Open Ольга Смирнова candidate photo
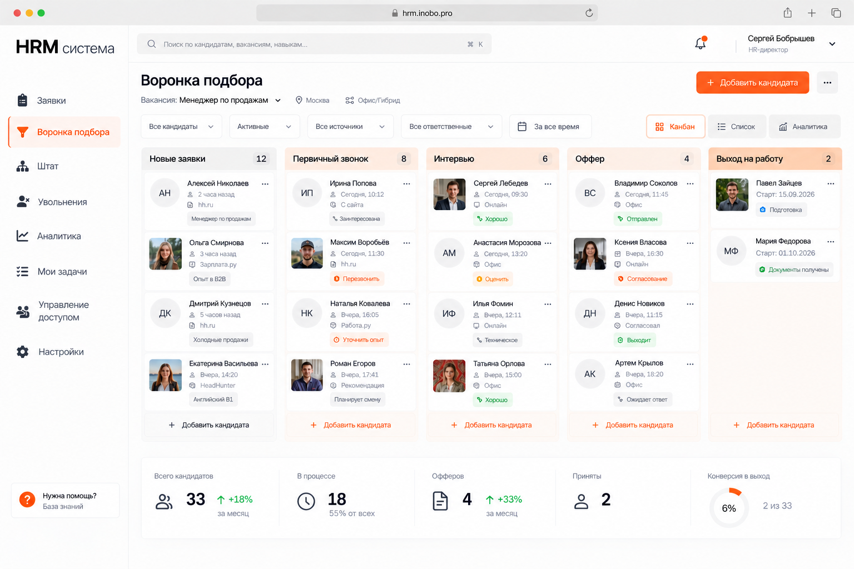 pos(166,254)
